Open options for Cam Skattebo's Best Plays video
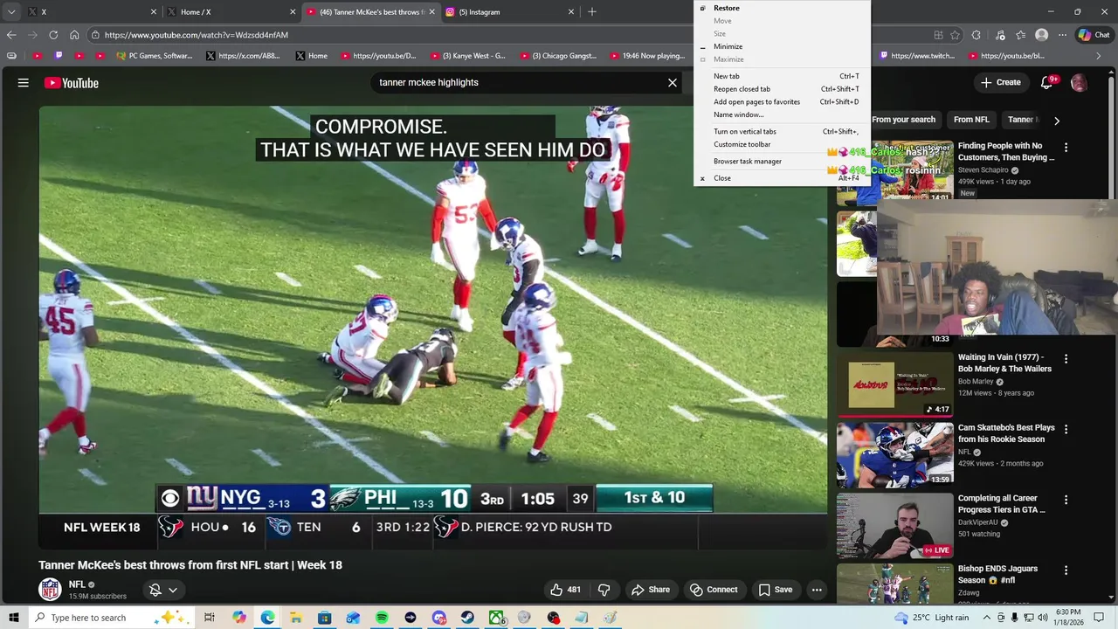 point(1066,429)
